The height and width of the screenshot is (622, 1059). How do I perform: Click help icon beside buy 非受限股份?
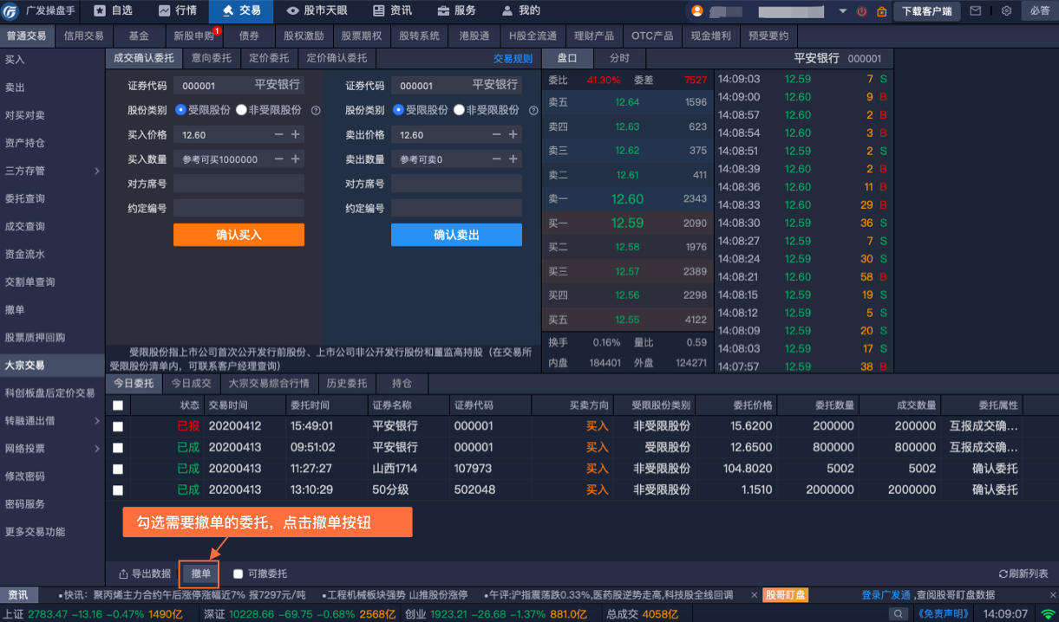[x=316, y=111]
